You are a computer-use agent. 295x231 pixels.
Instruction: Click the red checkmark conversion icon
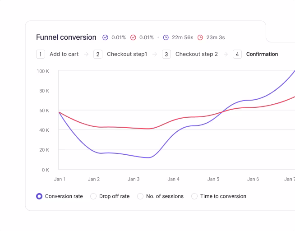pos(133,37)
